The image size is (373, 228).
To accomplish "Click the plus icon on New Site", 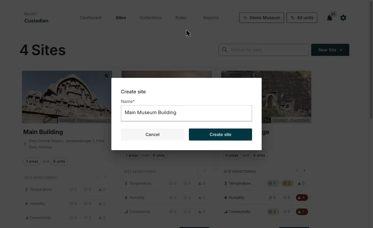I will coord(341,50).
